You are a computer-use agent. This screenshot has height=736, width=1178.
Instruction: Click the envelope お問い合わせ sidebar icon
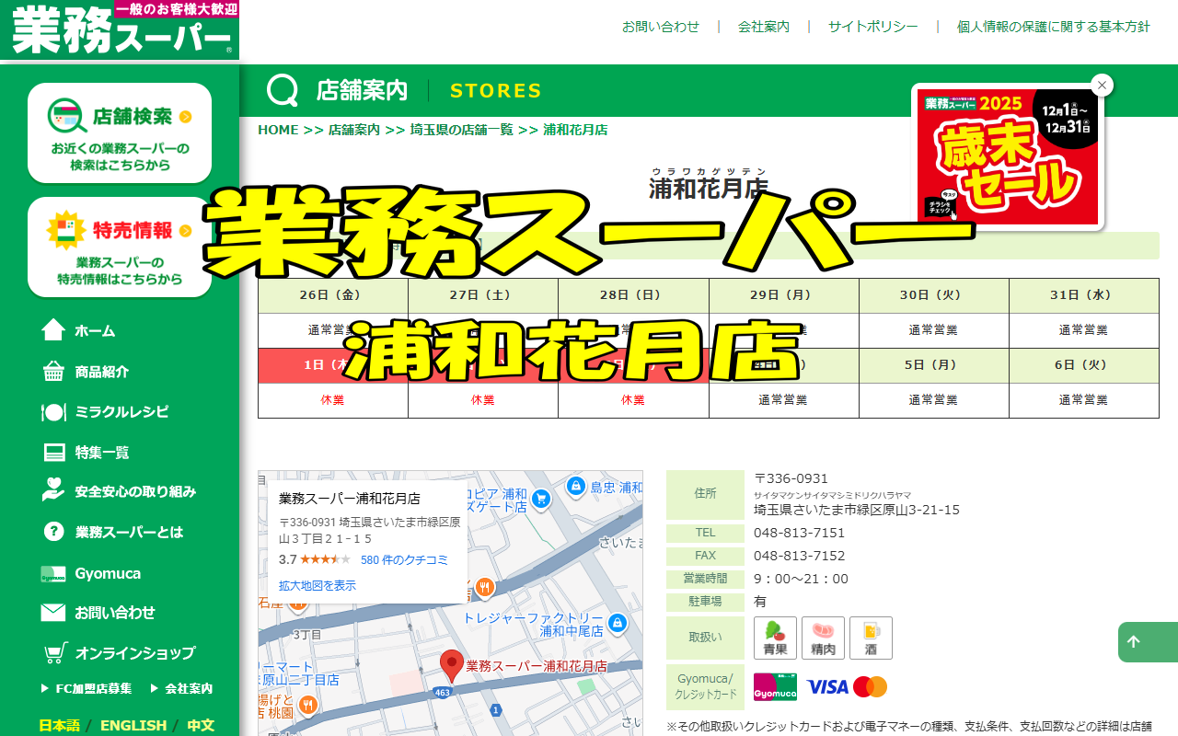[53, 613]
